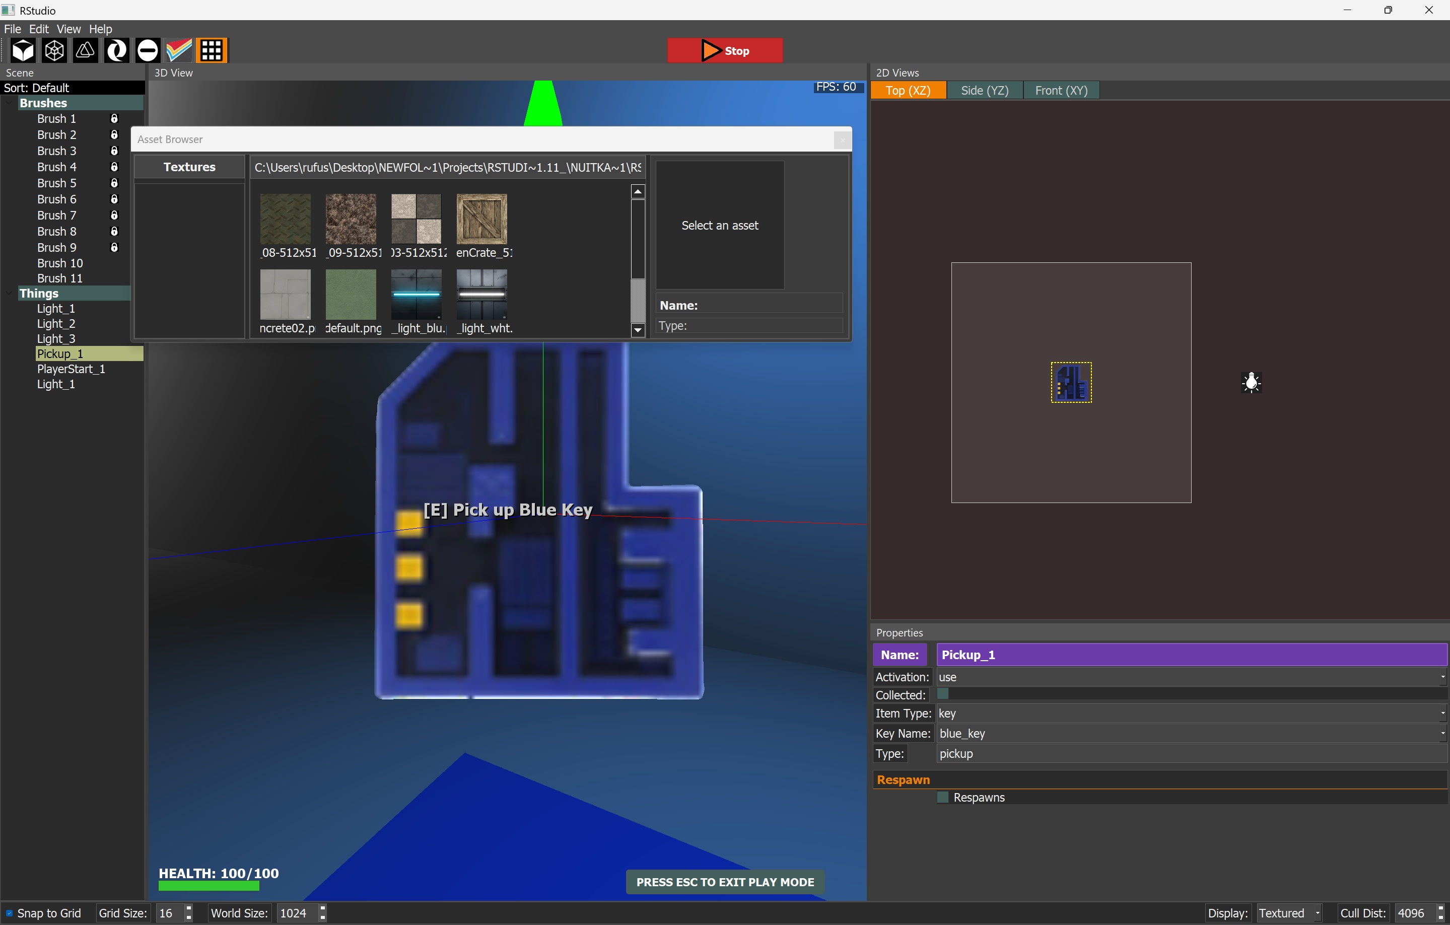1450x925 pixels.
Task: Open the Key Name dropdown
Action: coord(1191,734)
